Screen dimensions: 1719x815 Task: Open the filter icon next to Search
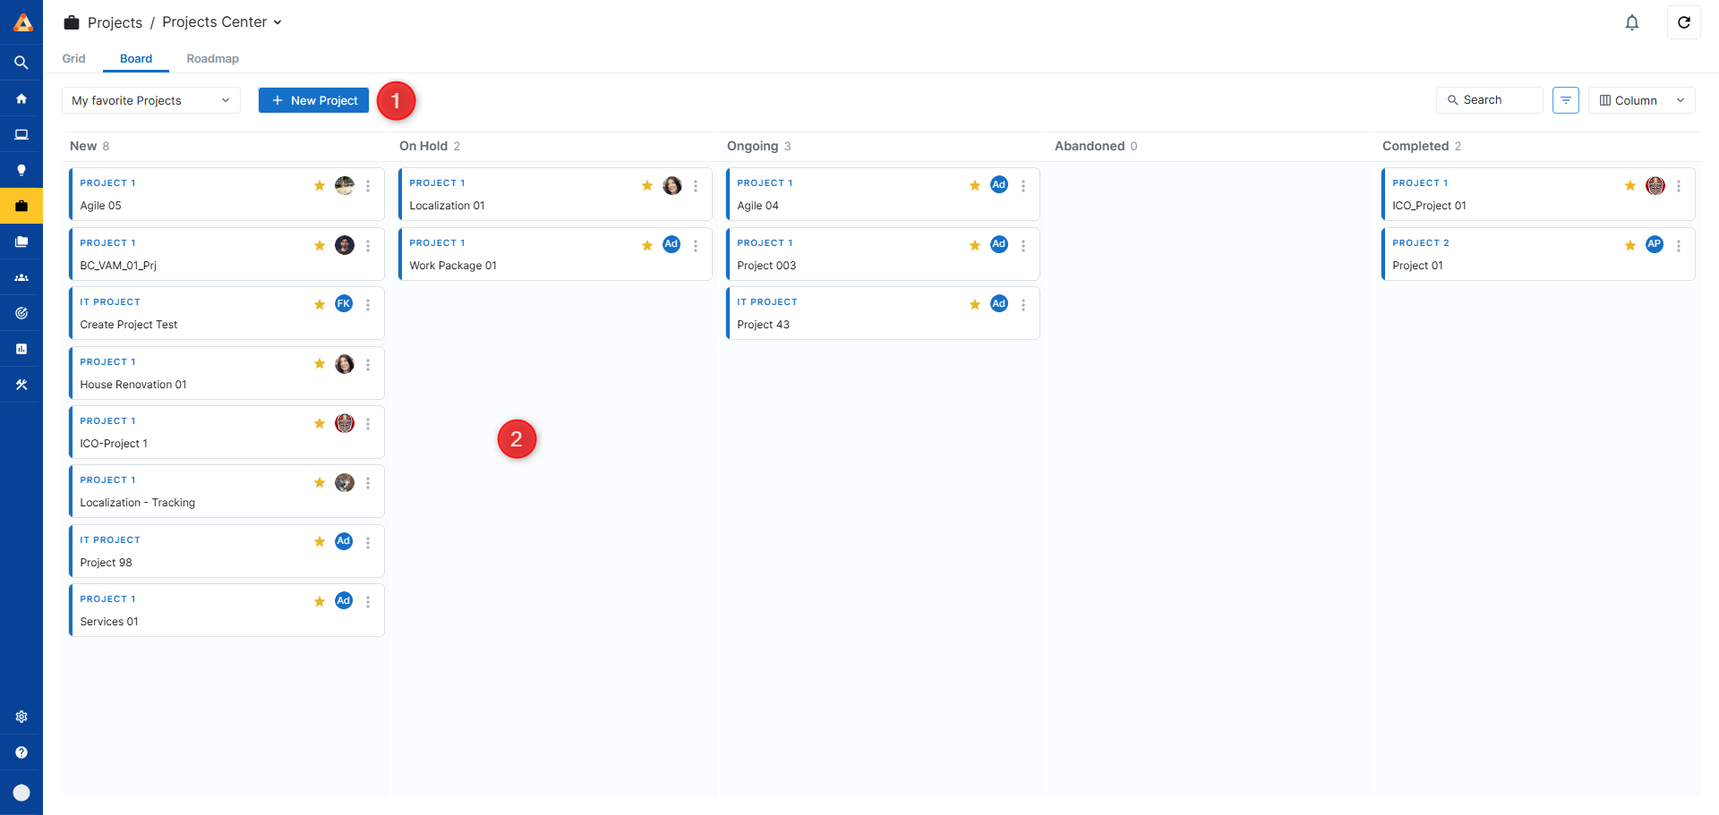click(1565, 100)
